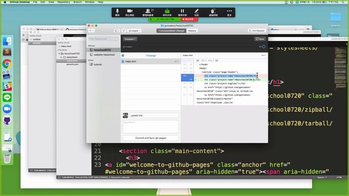Open the GitHub Desktop File menu
Viewport: 349px width, 196px height.
[x=35, y=2]
